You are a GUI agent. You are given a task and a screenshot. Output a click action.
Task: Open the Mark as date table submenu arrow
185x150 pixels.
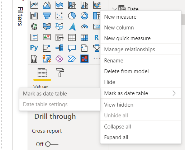coord(174,93)
